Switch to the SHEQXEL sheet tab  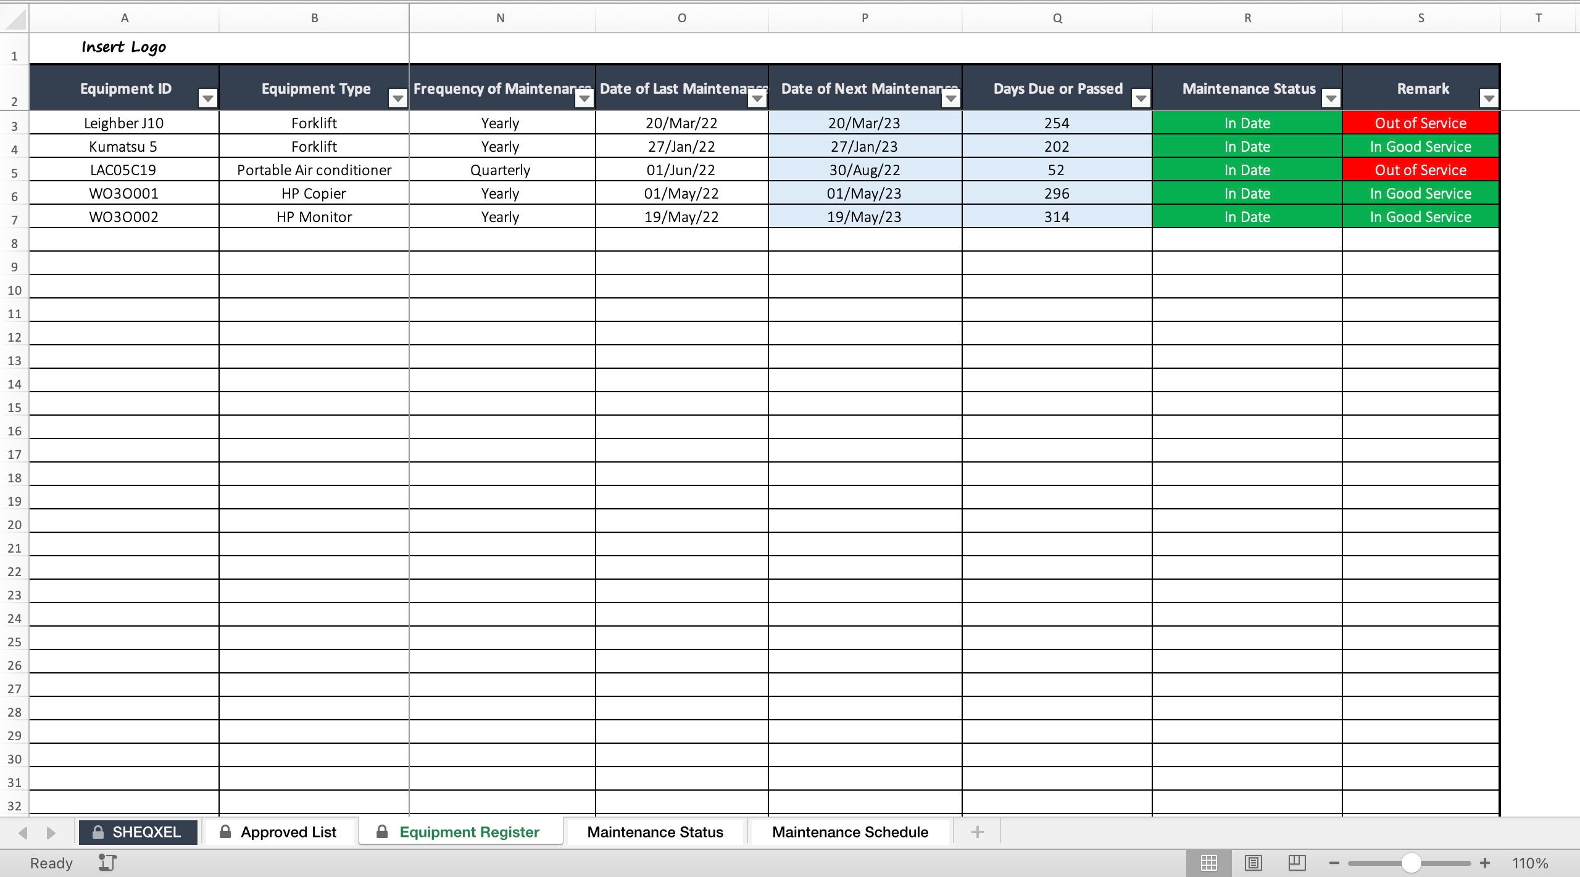[138, 832]
